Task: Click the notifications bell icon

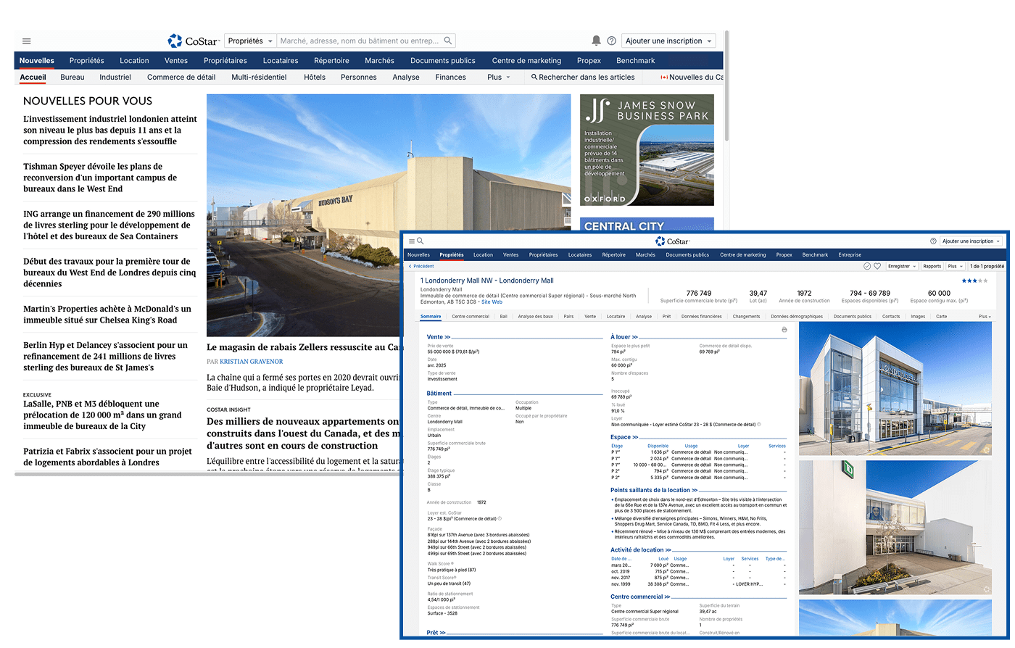Action: point(596,41)
